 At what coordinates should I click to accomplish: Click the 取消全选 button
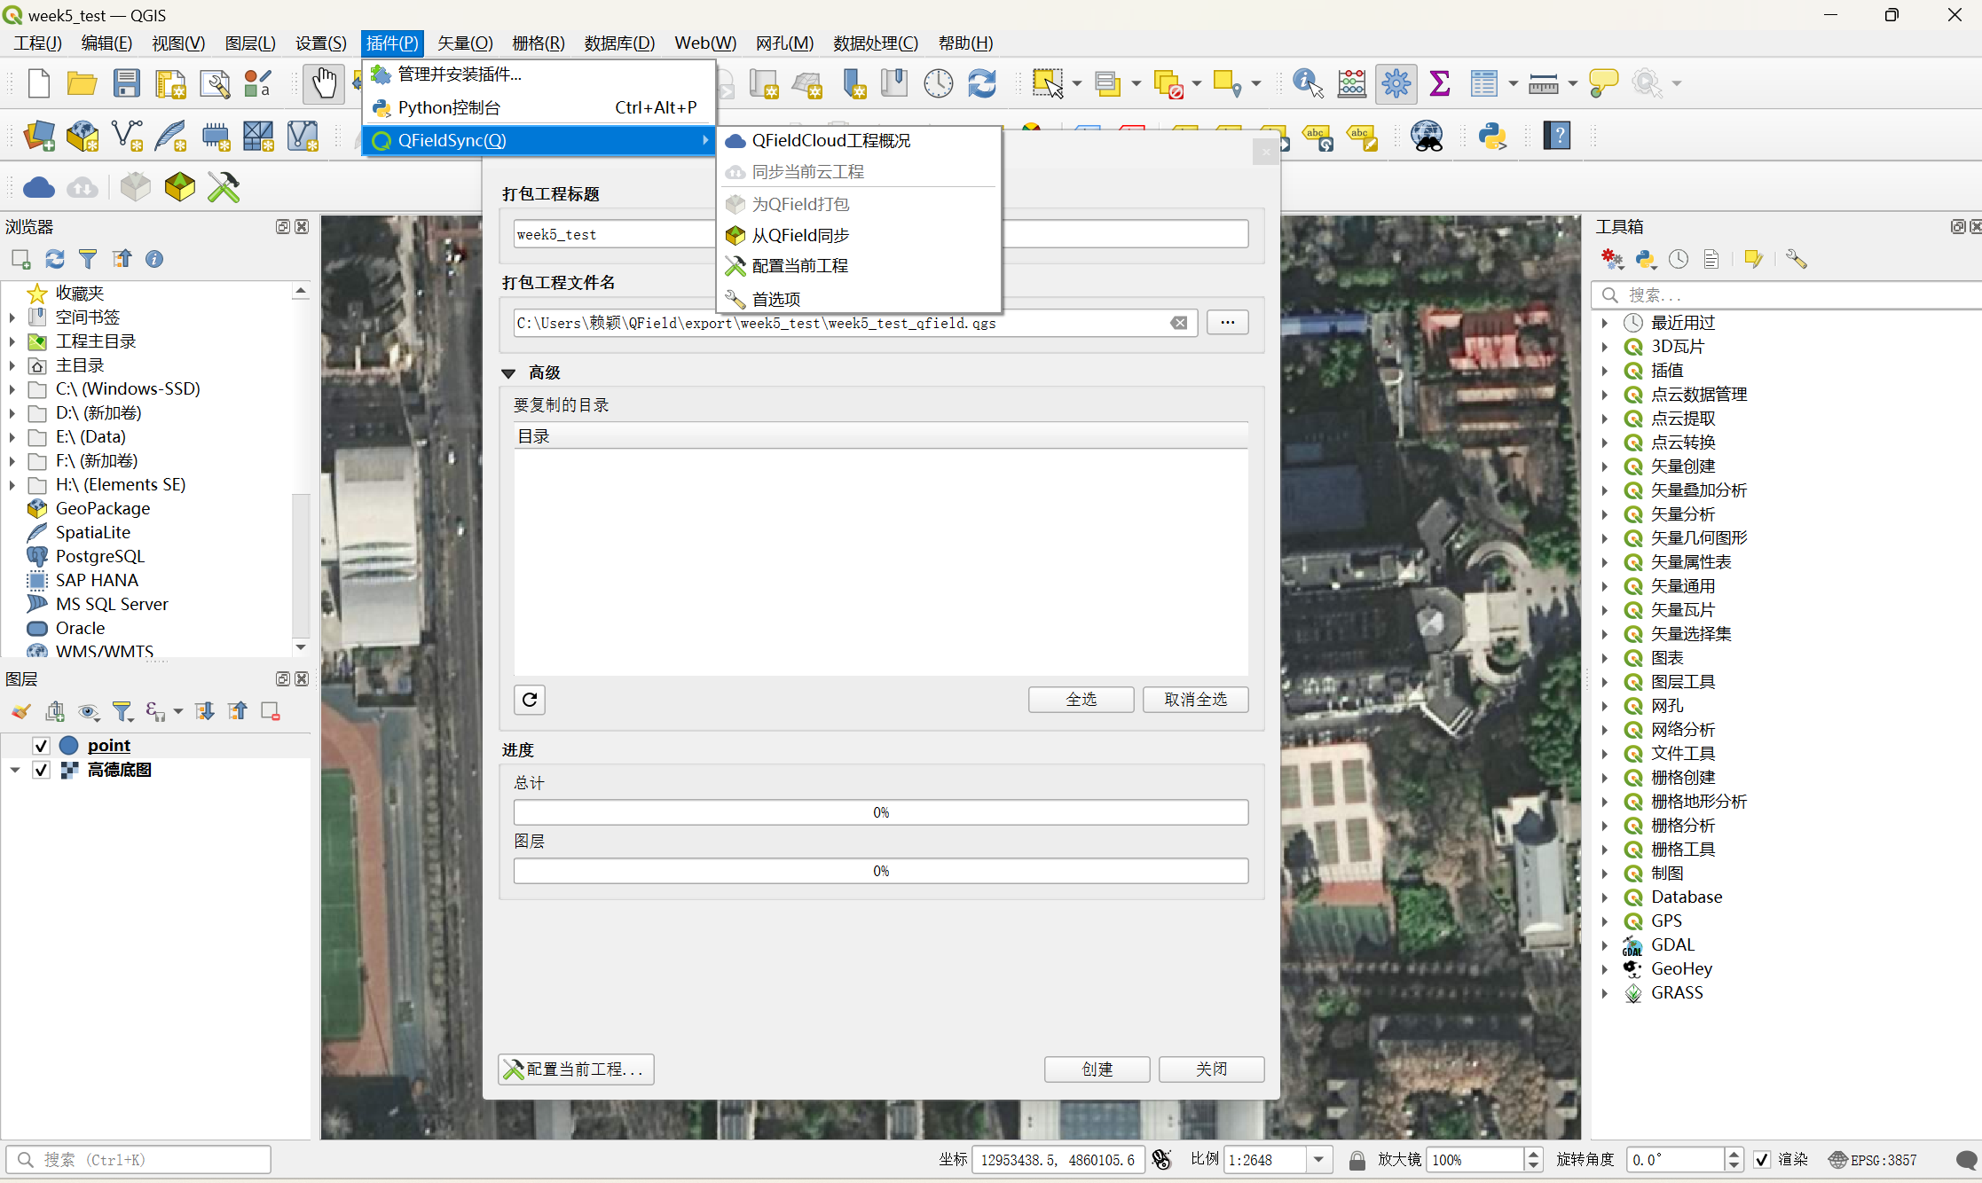tap(1195, 700)
